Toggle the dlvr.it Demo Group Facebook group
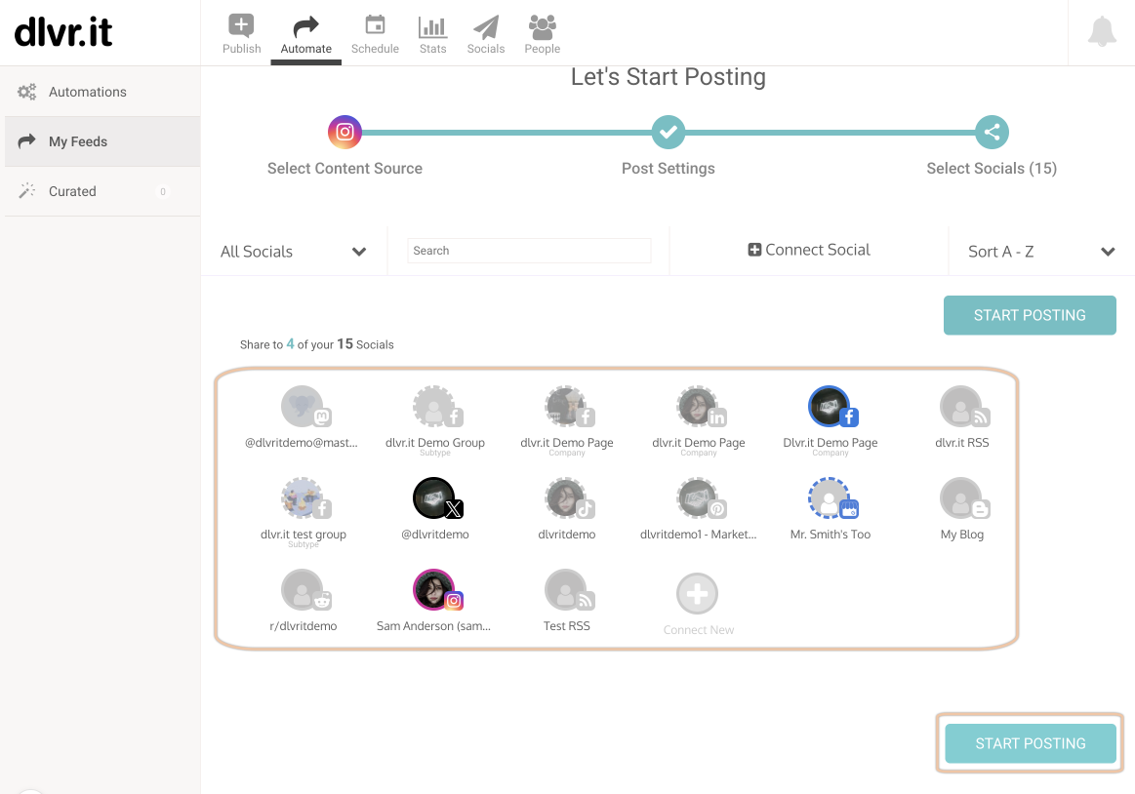The image size is (1135, 794). click(434, 407)
